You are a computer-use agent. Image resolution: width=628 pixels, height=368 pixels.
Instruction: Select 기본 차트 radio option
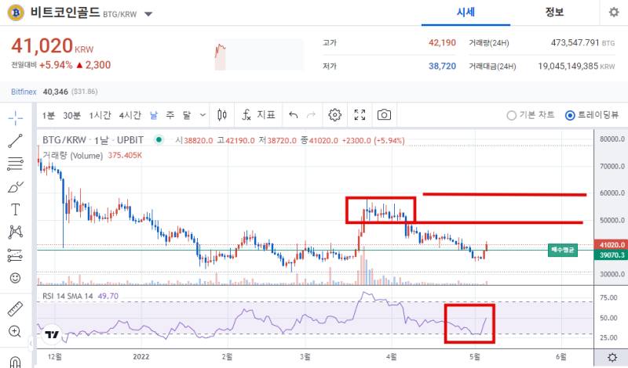(531, 115)
